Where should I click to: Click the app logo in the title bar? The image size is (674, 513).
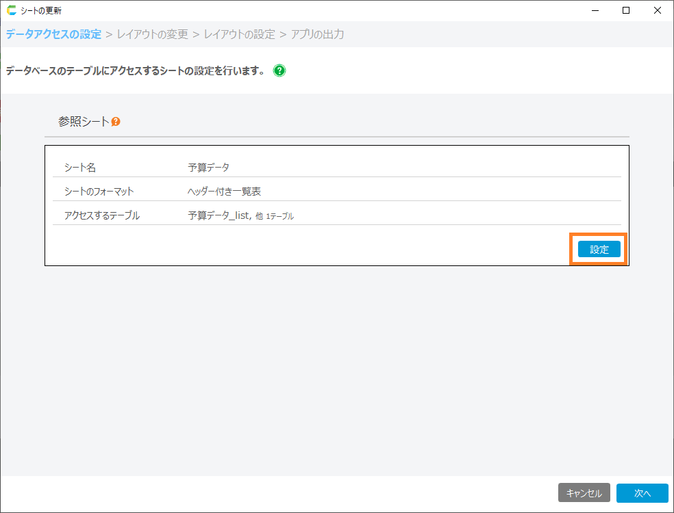coord(11,10)
